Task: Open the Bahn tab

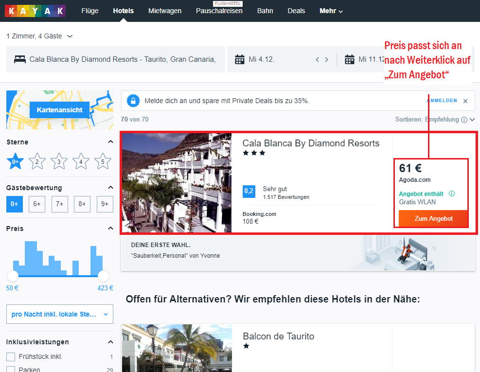Action: pyautogui.click(x=265, y=11)
